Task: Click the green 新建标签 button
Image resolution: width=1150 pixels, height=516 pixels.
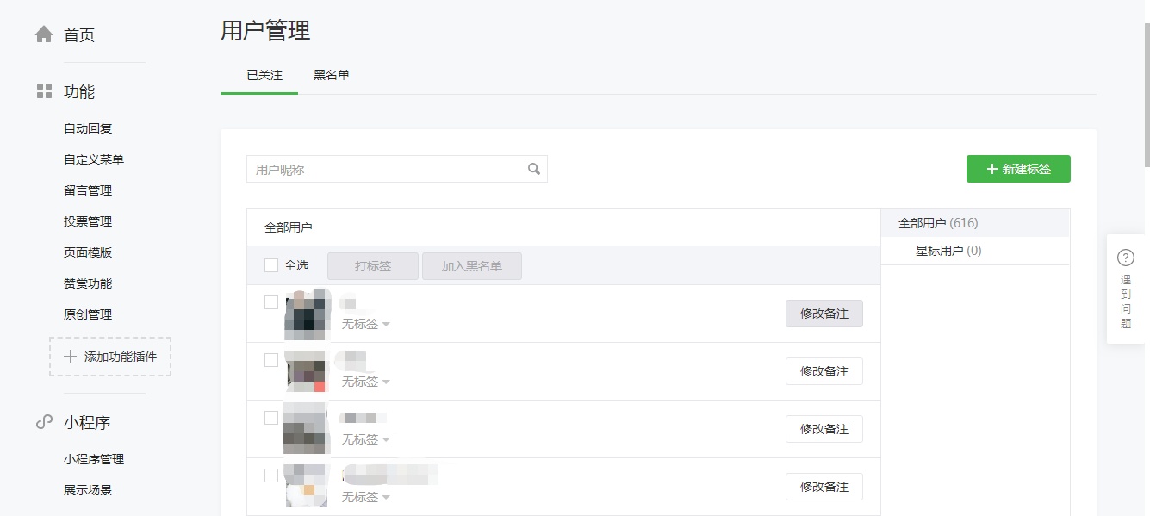Action: click(x=1018, y=169)
